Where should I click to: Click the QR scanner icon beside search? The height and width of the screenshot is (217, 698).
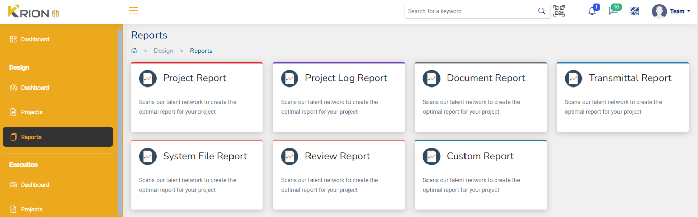pyautogui.click(x=559, y=11)
